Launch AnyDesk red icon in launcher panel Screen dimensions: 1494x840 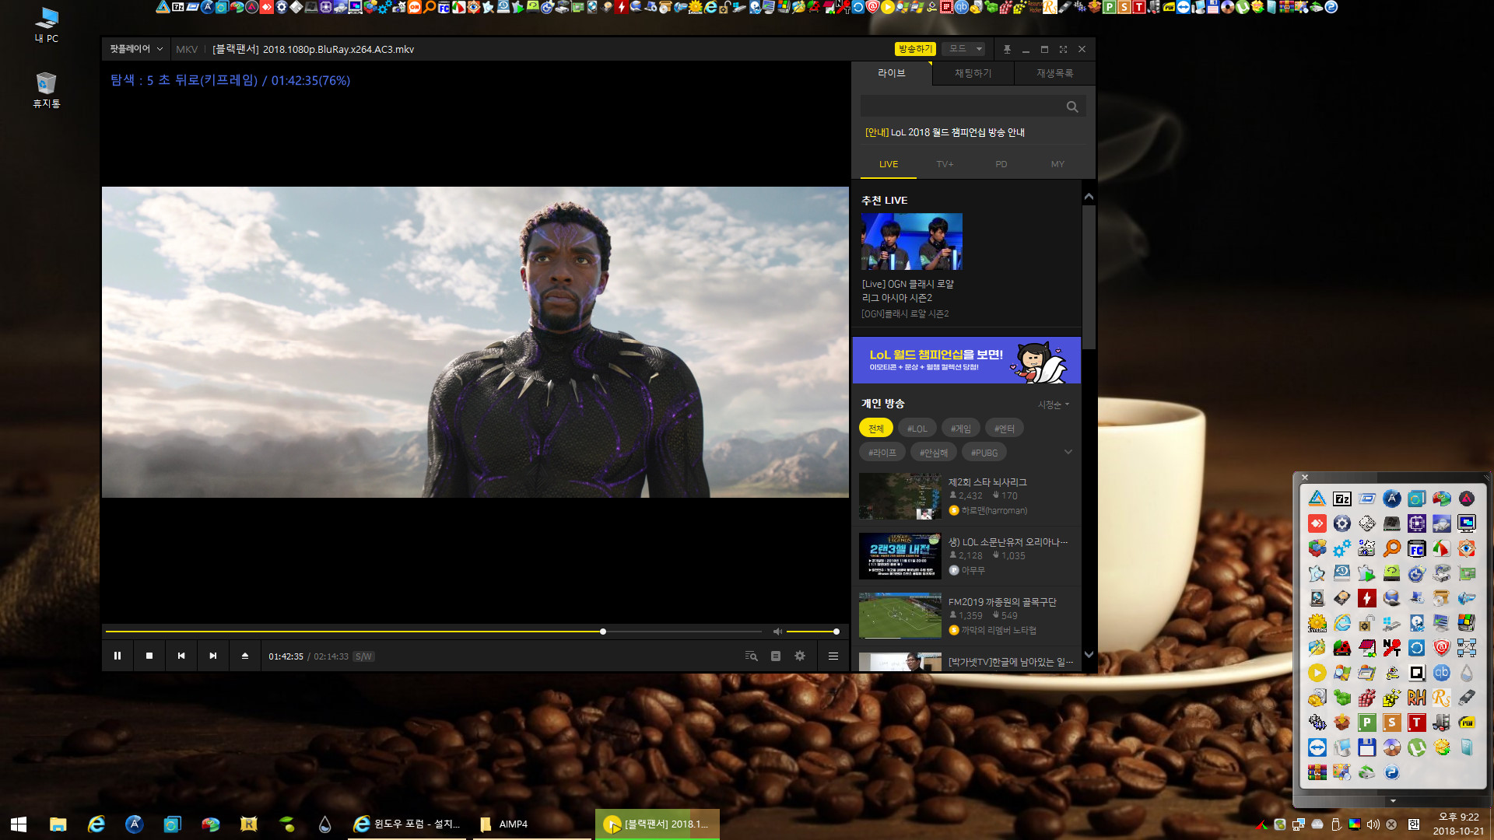[x=1317, y=523]
